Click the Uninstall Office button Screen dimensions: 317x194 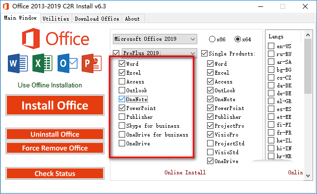tap(55, 134)
